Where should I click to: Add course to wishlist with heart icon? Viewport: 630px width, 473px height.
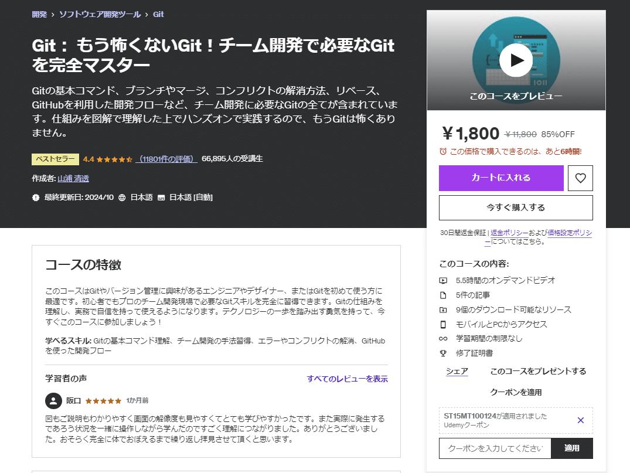point(580,178)
